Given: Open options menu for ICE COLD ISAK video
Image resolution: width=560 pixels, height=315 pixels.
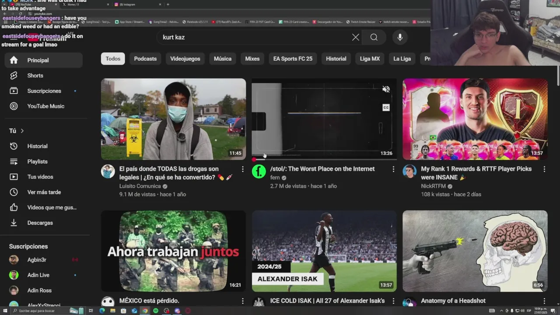Looking at the screenshot, I should [393, 301].
